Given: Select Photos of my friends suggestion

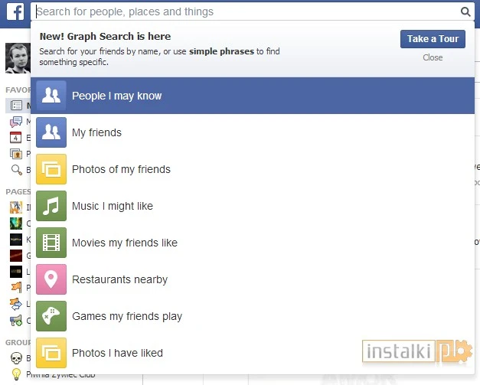Looking at the screenshot, I should pos(253,169).
